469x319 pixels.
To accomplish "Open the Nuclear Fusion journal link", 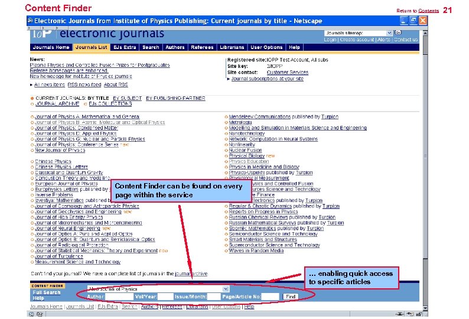I will pyautogui.click(x=245, y=150).
